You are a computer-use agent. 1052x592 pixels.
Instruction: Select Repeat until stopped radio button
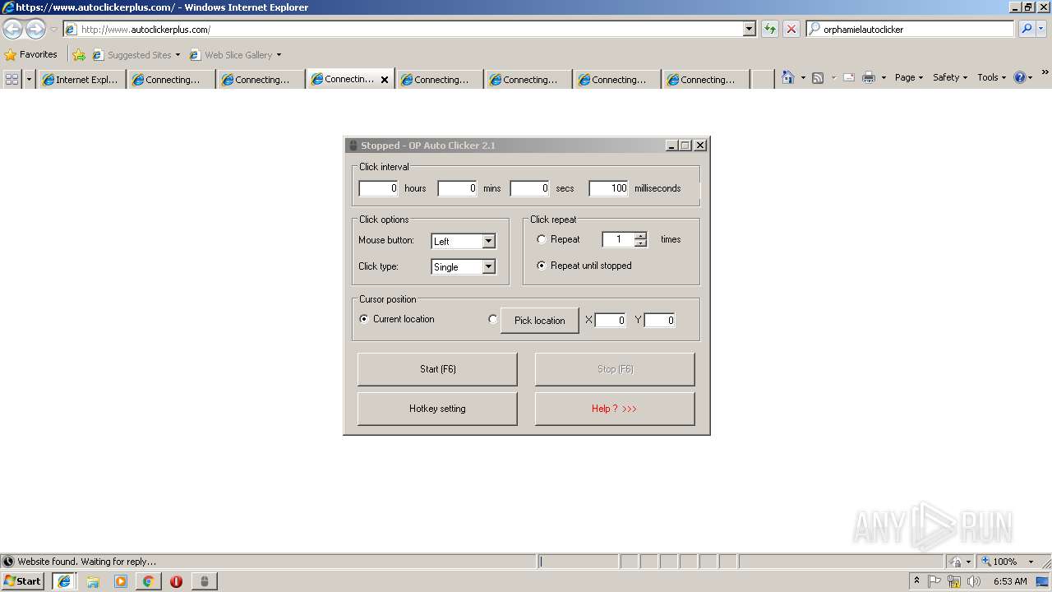point(541,266)
